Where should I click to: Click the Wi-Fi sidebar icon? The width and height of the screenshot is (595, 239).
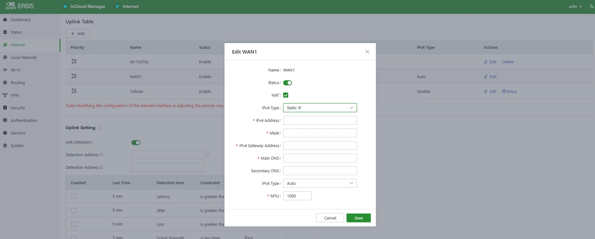pyautogui.click(x=5, y=70)
